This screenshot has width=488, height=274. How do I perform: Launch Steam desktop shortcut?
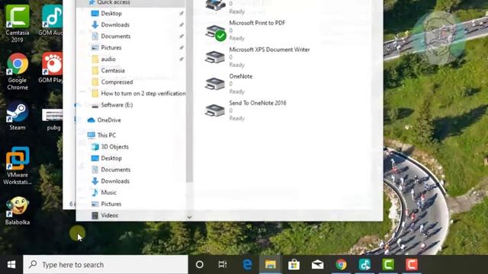click(x=18, y=116)
